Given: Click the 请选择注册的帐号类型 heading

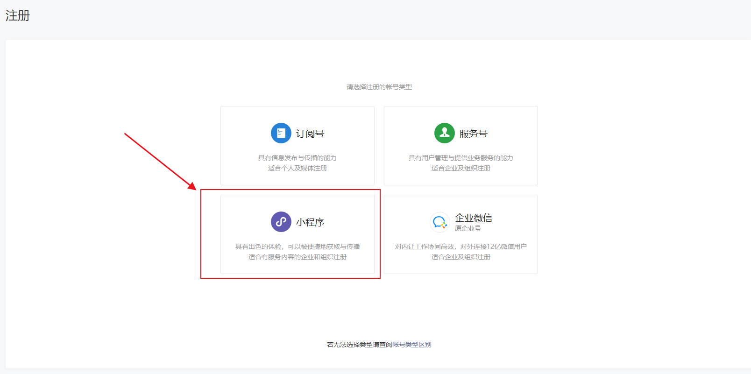Looking at the screenshot, I should [x=379, y=87].
